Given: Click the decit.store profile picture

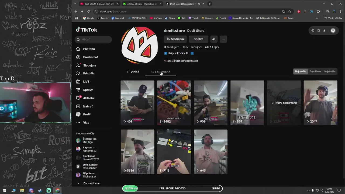Looking at the screenshot, I should coord(140,45).
